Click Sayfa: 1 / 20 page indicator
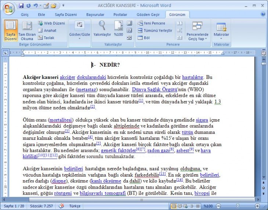268x210 pixels. point(14,206)
